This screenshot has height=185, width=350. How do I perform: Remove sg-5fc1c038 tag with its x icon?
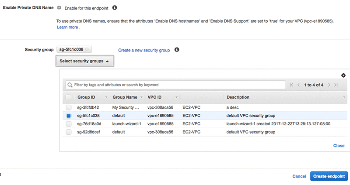pyautogui.click(x=87, y=49)
